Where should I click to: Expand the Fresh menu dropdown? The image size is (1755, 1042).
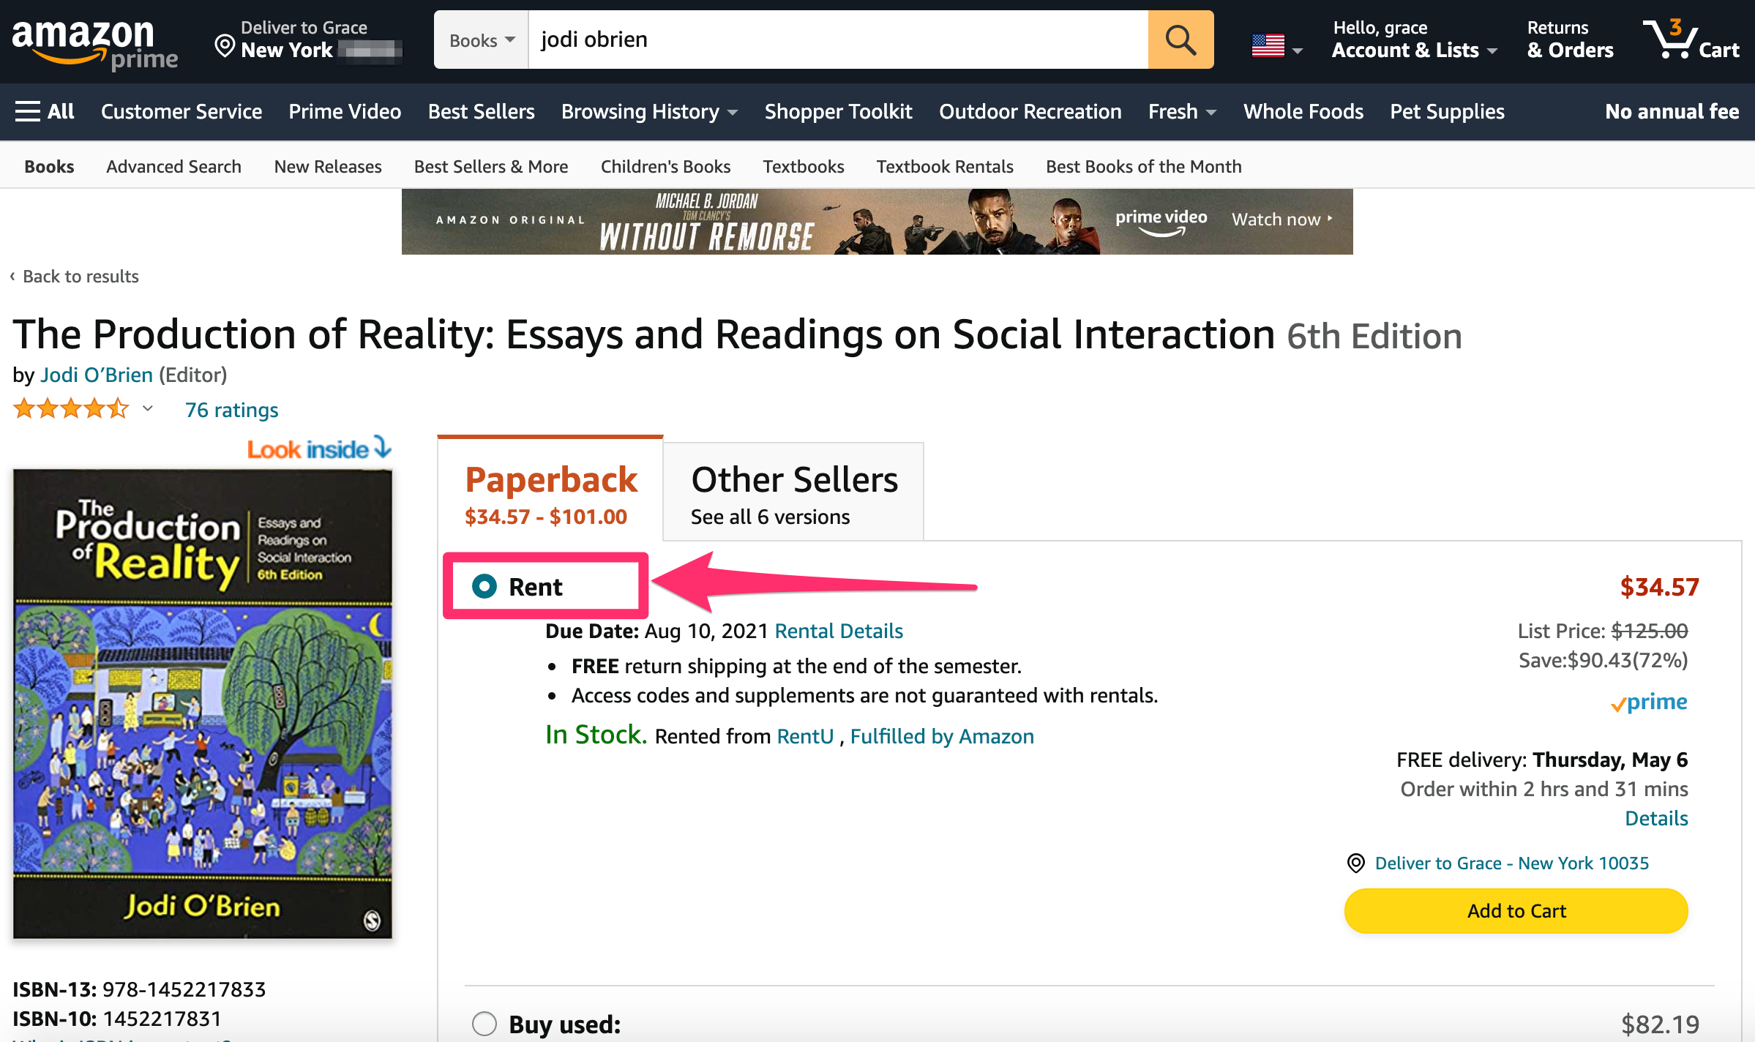click(1180, 112)
